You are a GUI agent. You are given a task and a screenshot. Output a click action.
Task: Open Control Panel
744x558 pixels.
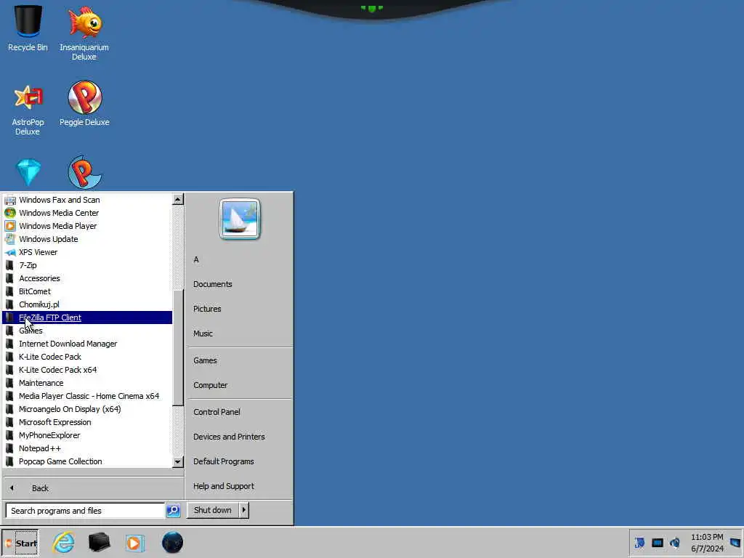pyautogui.click(x=240, y=412)
